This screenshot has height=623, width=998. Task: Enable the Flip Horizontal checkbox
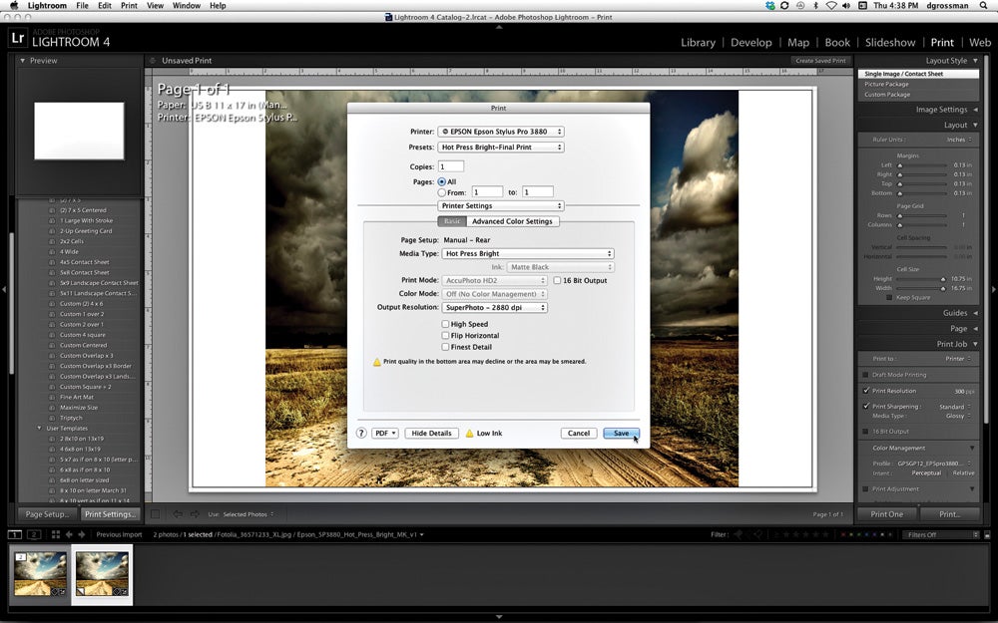coord(445,336)
